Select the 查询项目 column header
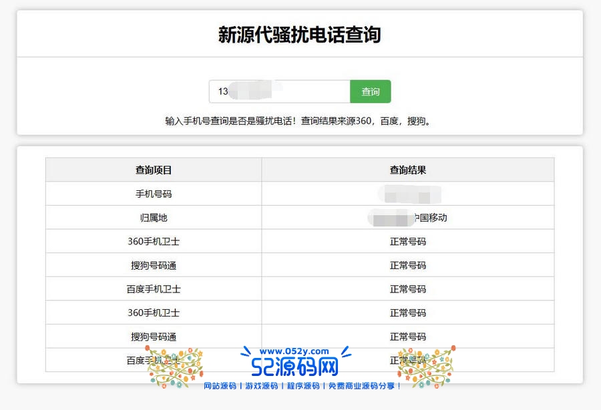This screenshot has width=601, height=410. pyautogui.click(x=154, y=170)
